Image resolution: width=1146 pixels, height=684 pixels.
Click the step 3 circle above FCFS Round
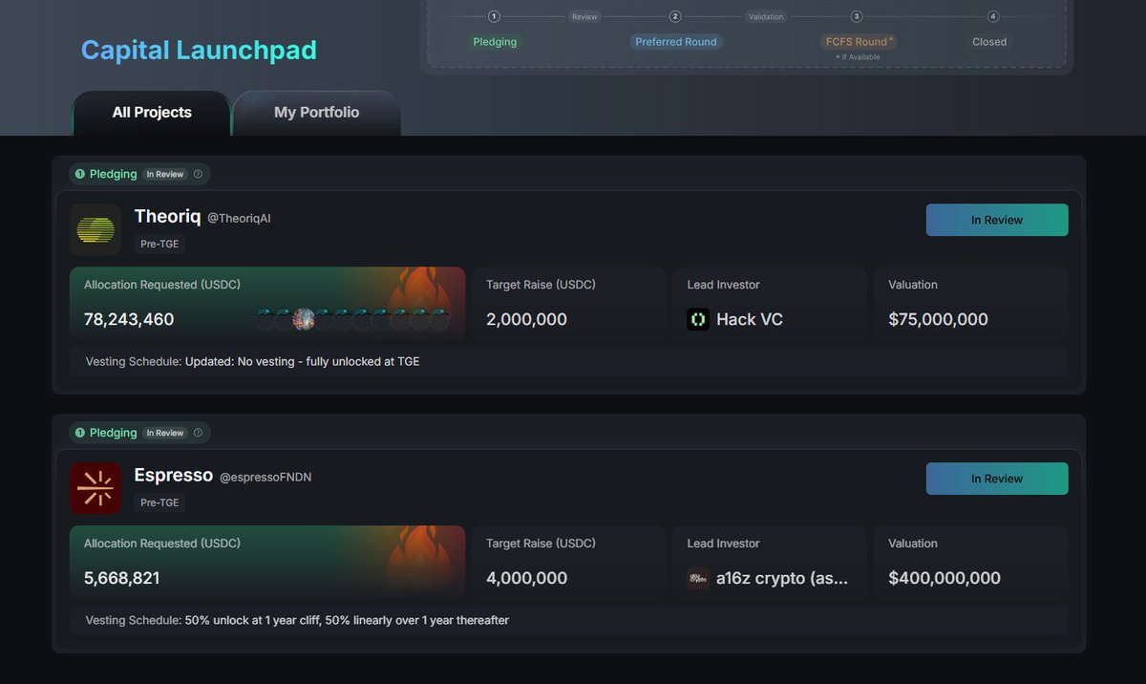pos(857,16)
